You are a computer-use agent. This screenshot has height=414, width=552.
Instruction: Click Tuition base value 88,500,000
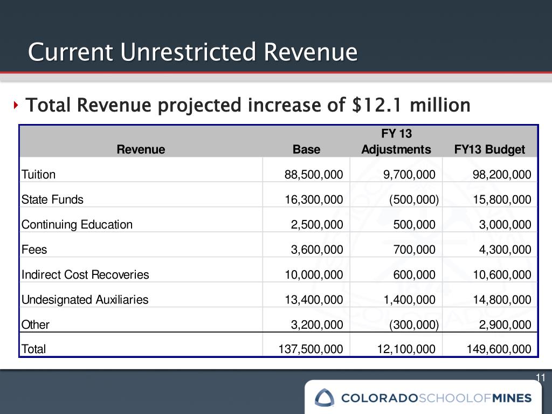click(314, 175)
